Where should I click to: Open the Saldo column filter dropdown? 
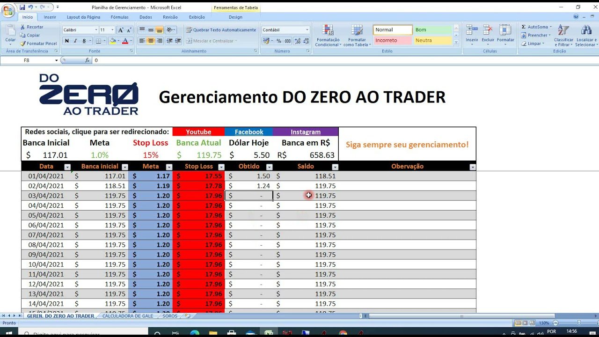(x=335, y=167)
